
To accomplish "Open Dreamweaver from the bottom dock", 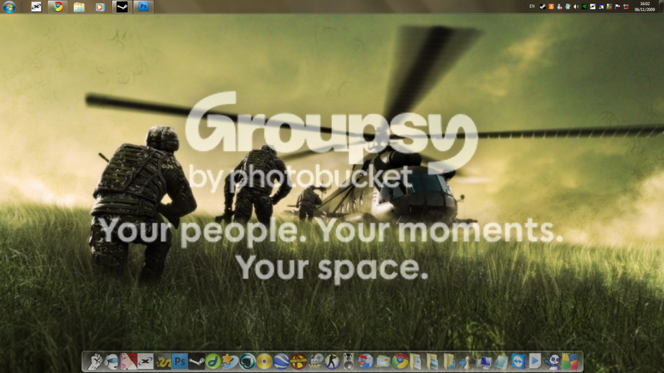I will 213,361.
